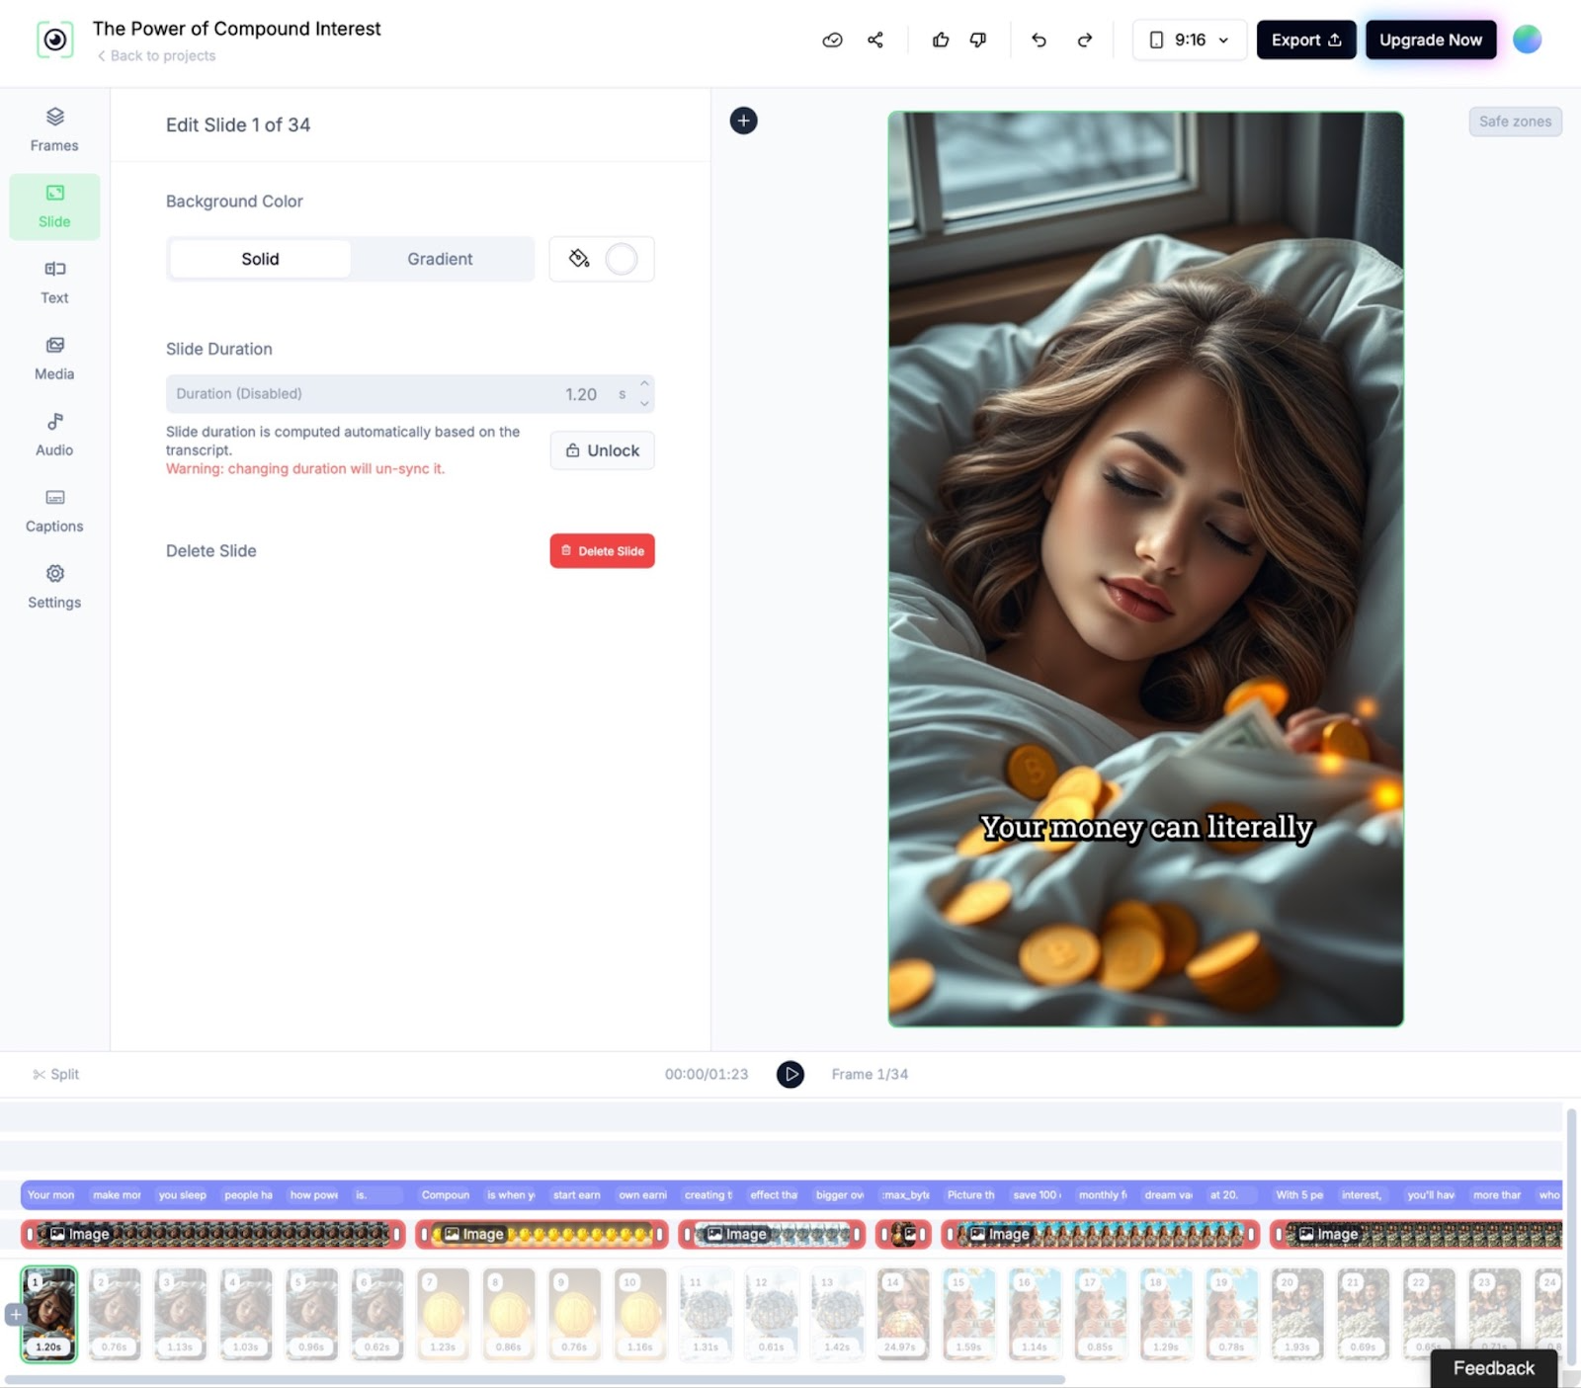Image resolution: width=1581 pixels, height=1388 pixels.
Task: Select slide 4 thumbnail (1.03s)
Action: click(x=246, y=1314)
